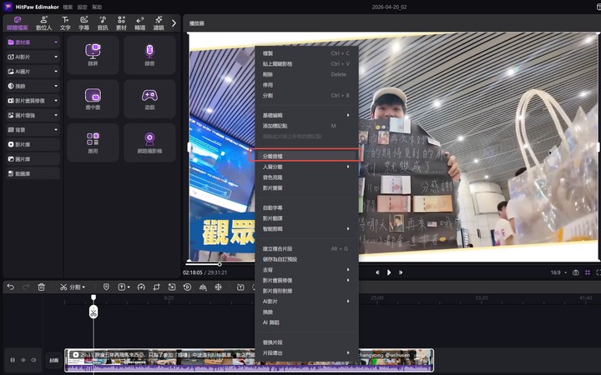Choose the 畫中畫 picture-in-picture recorder
This screenshot has width=601, height=375.
click(93, 98)
